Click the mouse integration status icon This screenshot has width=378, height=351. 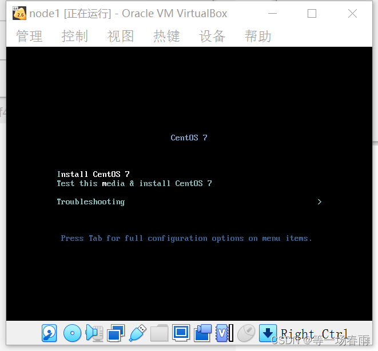click(246, 333)
